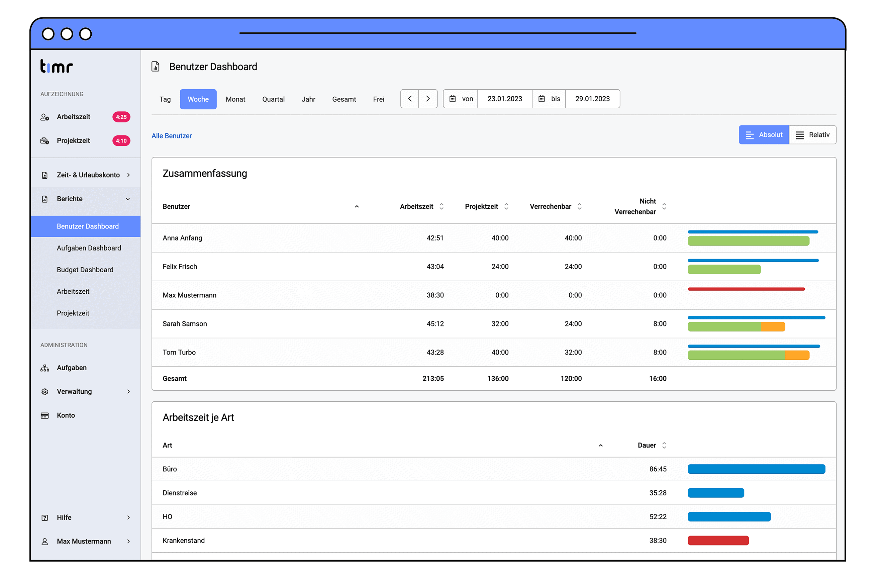Viewport: 885px width, 578px height.
Task: Expand Zeit- & Urlaubskonto menu chevron
Action: 129,175
